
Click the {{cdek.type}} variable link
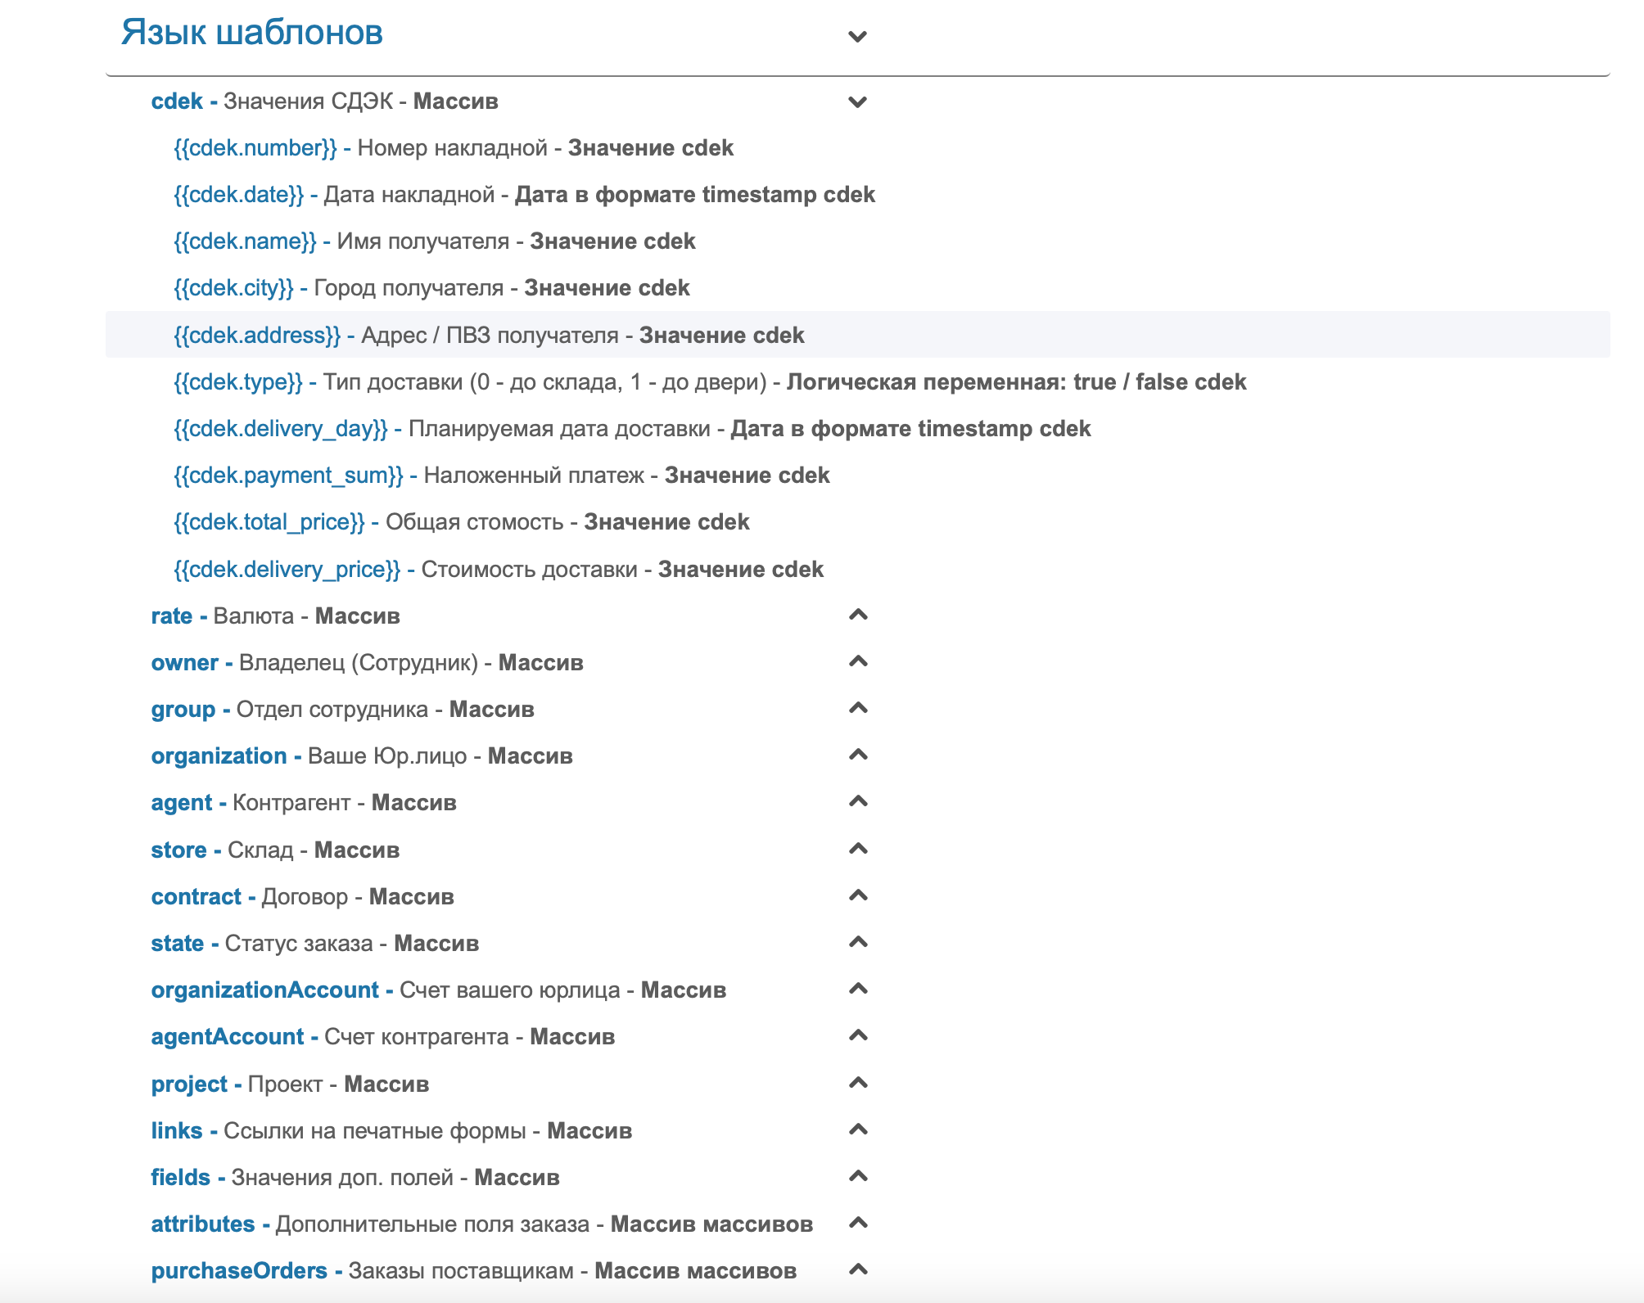(238, 382)
